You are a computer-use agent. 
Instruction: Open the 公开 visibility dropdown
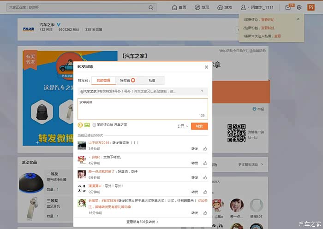183,126
